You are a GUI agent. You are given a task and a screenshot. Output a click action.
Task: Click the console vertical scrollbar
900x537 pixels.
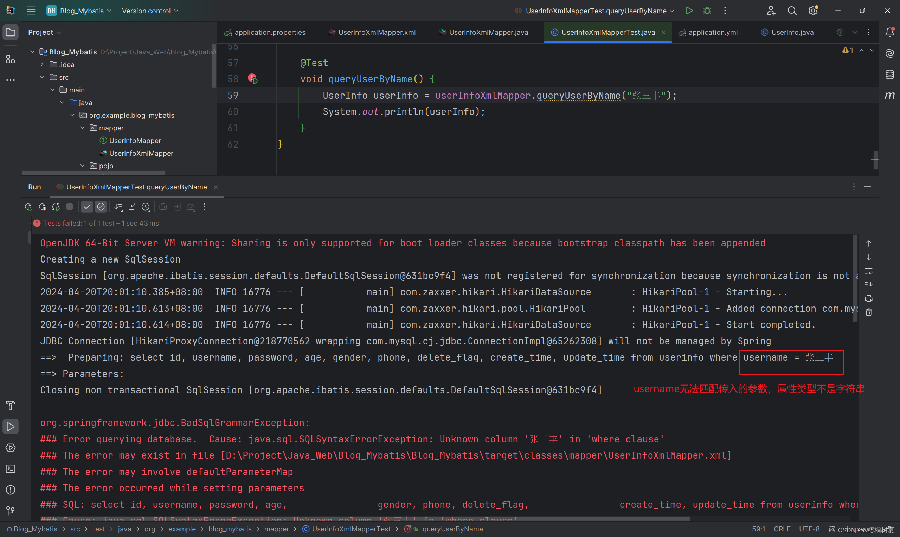pyautogui.click(x=855, y=278)
